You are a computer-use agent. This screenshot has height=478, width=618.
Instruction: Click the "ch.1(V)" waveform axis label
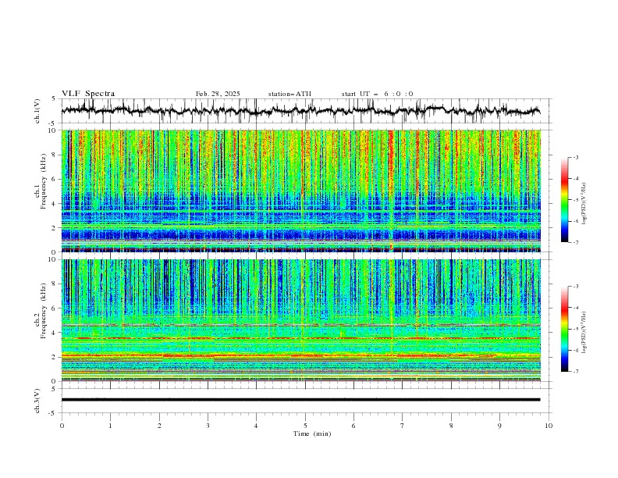point(37,111)
